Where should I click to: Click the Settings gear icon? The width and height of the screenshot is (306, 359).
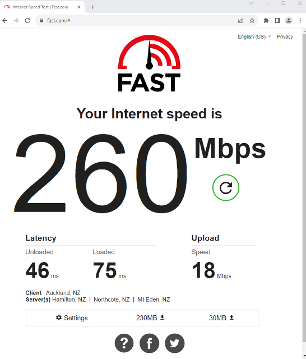pyautogui.click(x=59, y=317)
